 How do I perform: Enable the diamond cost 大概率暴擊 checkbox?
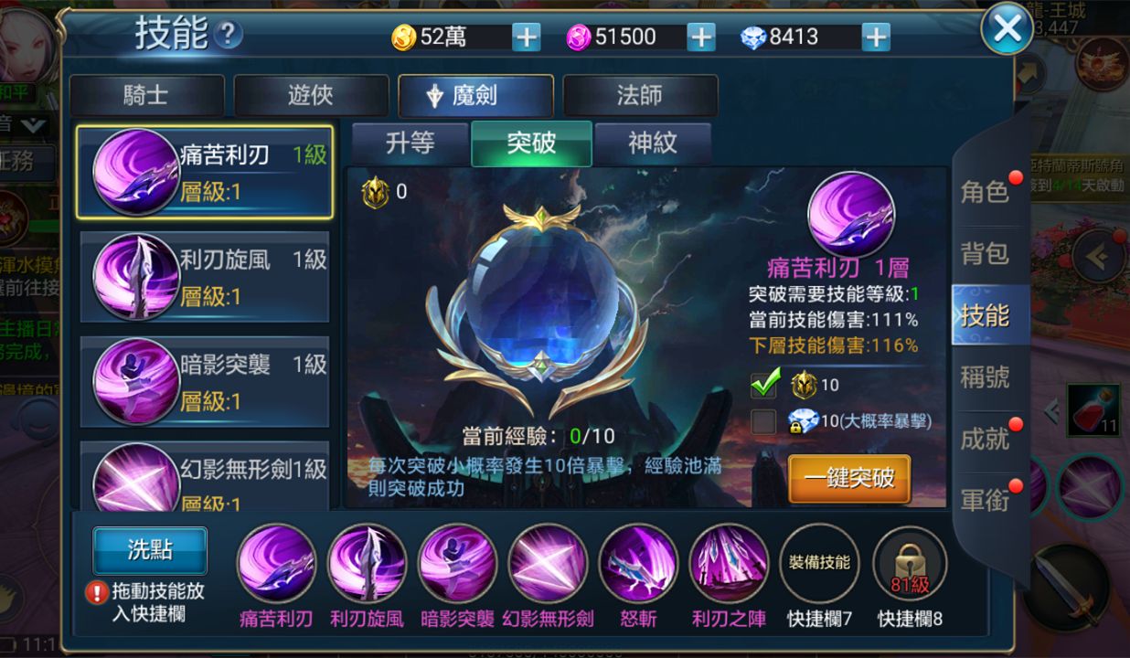[x=763, y=421]
